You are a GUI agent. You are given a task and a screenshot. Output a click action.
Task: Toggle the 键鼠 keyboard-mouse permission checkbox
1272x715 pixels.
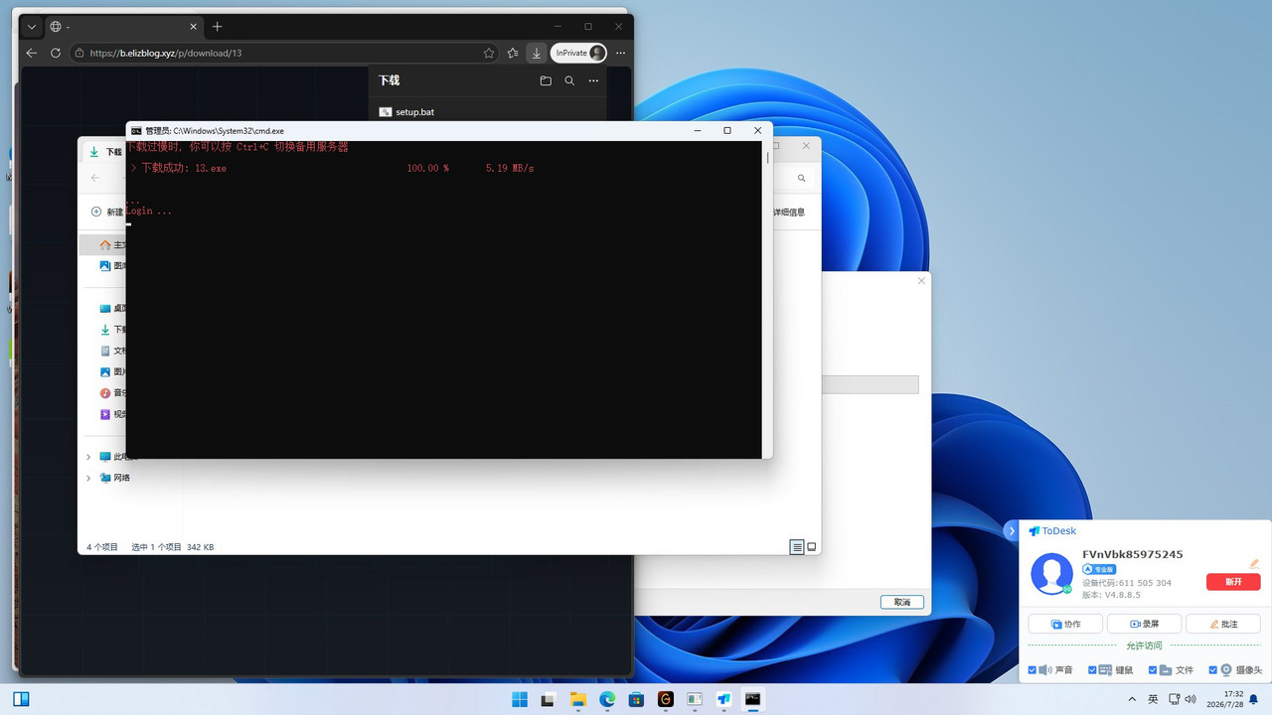[1093, 670]
